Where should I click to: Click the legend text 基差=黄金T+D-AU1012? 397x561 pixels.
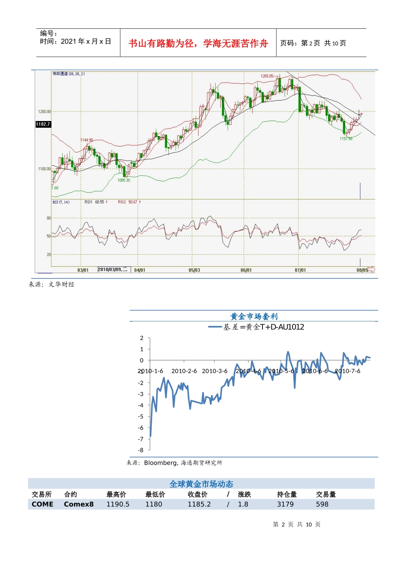pos(264,327)
